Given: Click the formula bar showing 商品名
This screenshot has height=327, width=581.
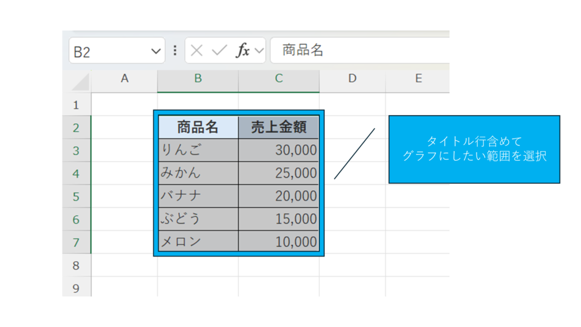Looking at the screenshot, I should pos(363,51).
